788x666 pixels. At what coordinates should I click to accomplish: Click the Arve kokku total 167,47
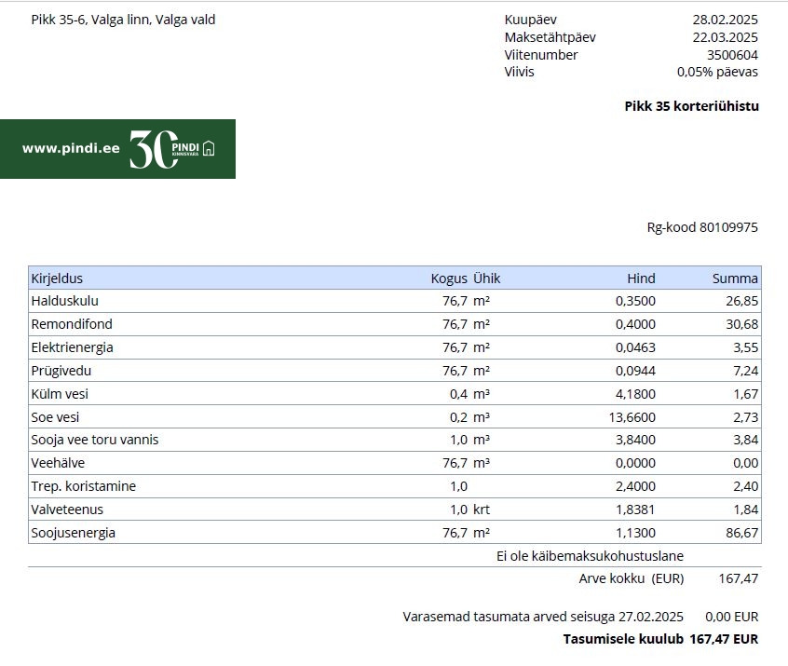click(x=739, y=578)
